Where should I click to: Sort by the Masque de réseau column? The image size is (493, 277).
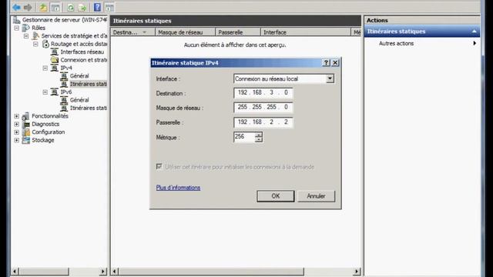185,32
